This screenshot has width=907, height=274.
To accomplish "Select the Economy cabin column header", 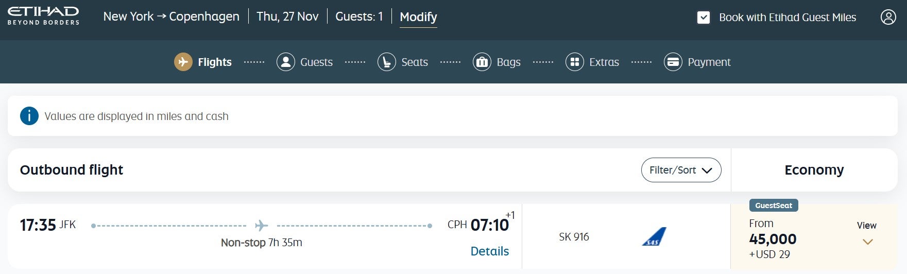I will 814,170.
